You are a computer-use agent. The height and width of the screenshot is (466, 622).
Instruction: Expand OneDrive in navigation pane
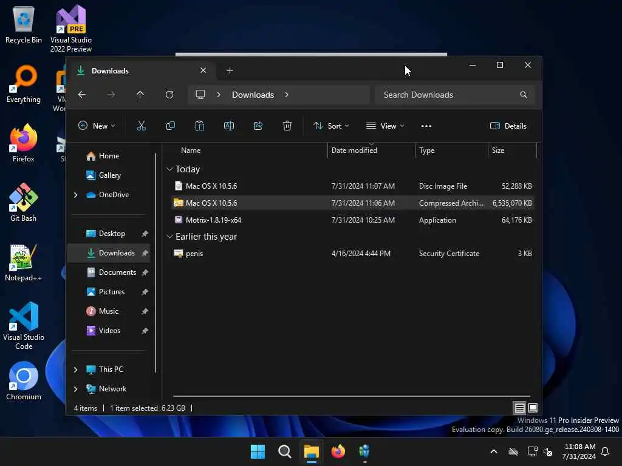(76, 195)
